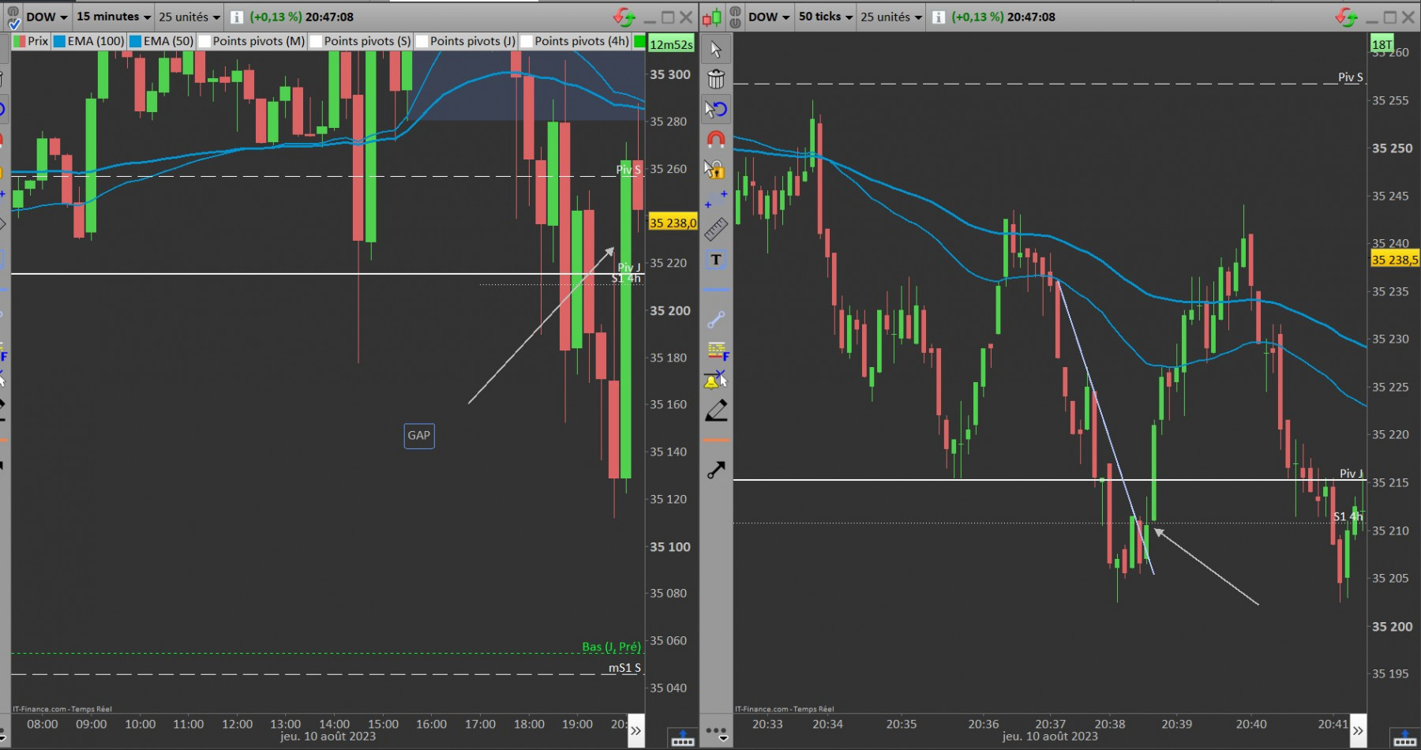The width and height of the screenshot is (1421, 750).
Task: Choose the ruler measurement tool
Action: (x=716, y=229)
